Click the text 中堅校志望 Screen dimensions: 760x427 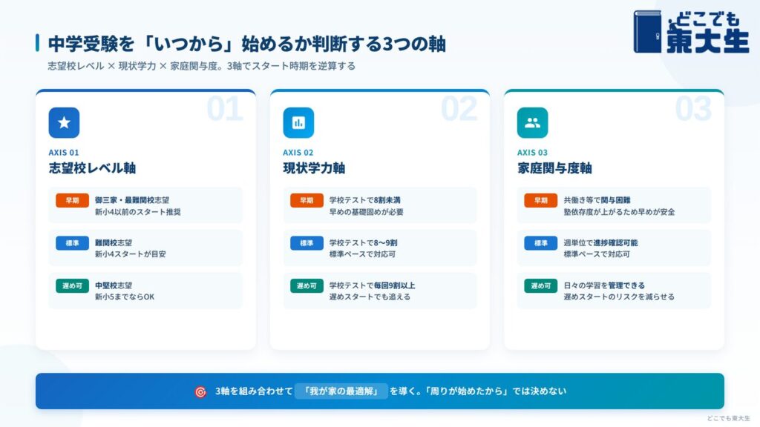[114, 285]
